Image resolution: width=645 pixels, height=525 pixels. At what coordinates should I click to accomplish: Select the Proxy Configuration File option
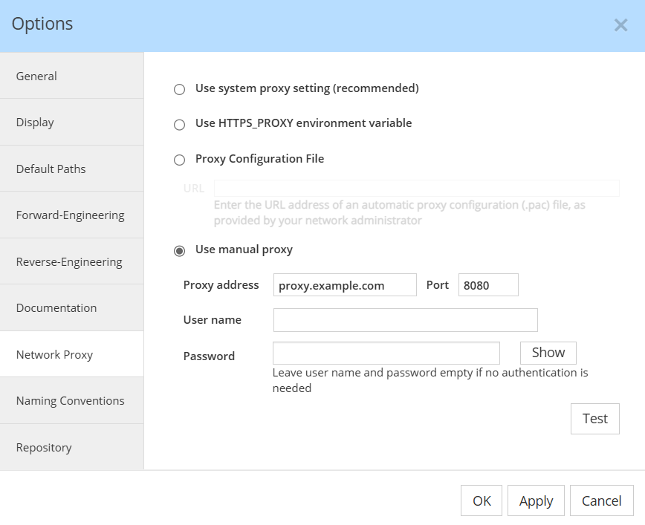(x=178, y=159)
